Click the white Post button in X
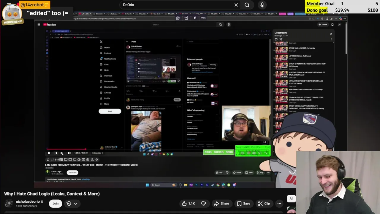 tap(110, 111)
